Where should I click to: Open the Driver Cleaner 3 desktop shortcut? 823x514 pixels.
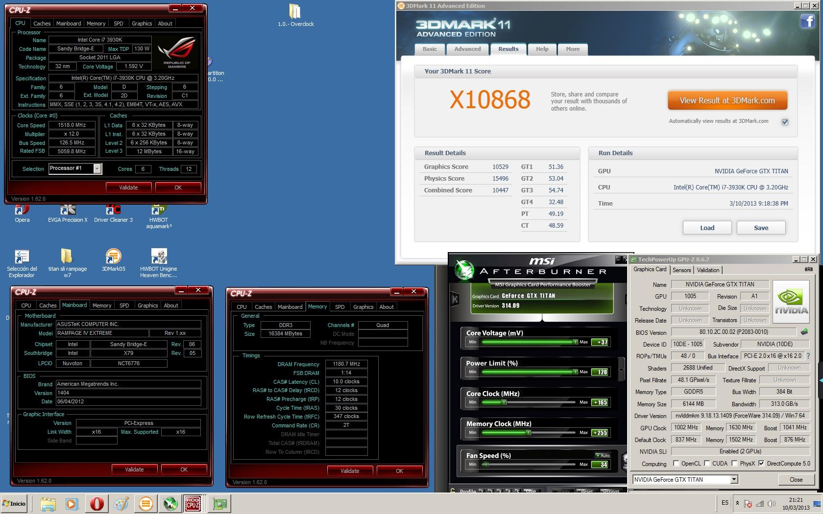[x=113, y=214]
